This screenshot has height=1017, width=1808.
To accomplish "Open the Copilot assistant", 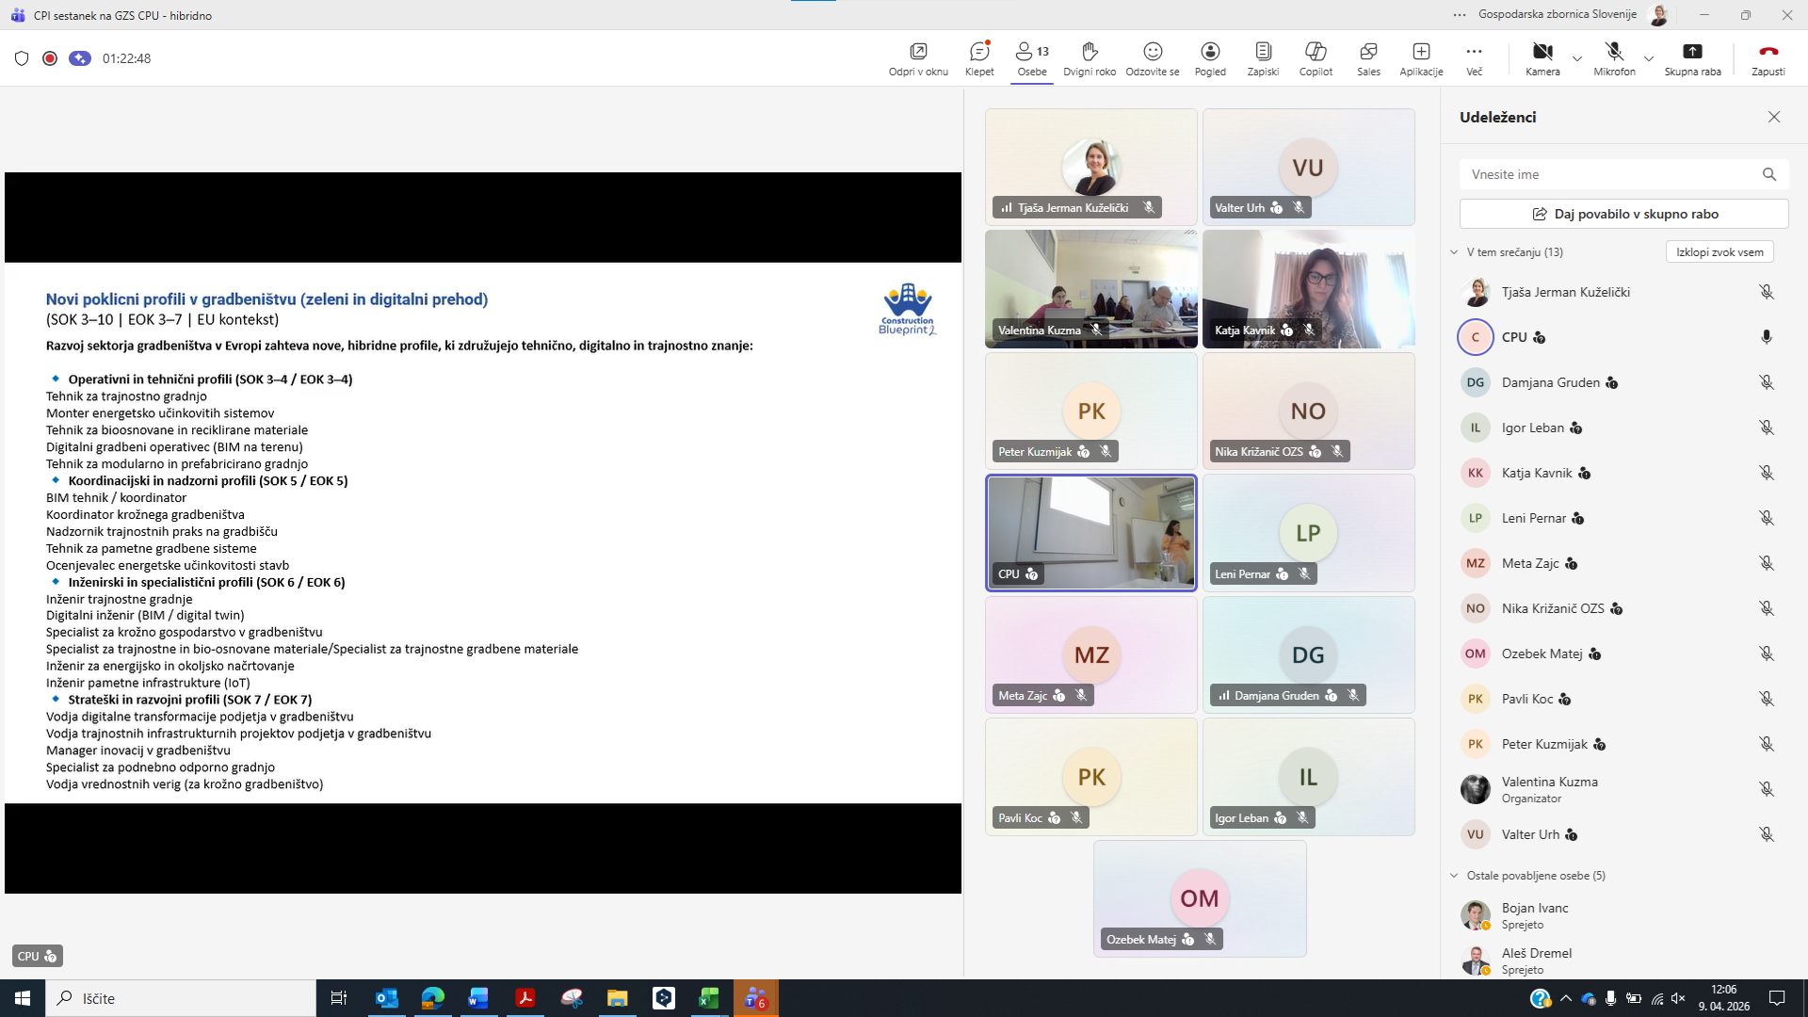I will click(1316, 58).
